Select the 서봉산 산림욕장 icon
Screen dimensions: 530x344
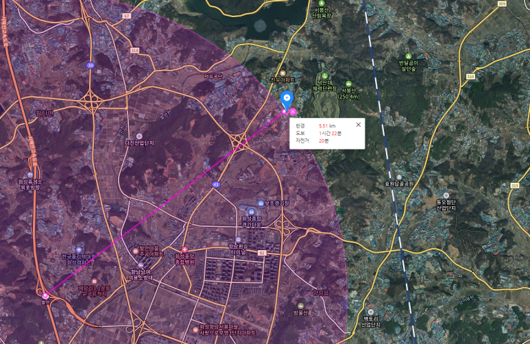322,3
